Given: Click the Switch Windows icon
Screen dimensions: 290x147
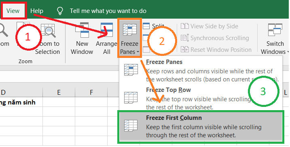Looking at the screenshot, I should point(275,30).
